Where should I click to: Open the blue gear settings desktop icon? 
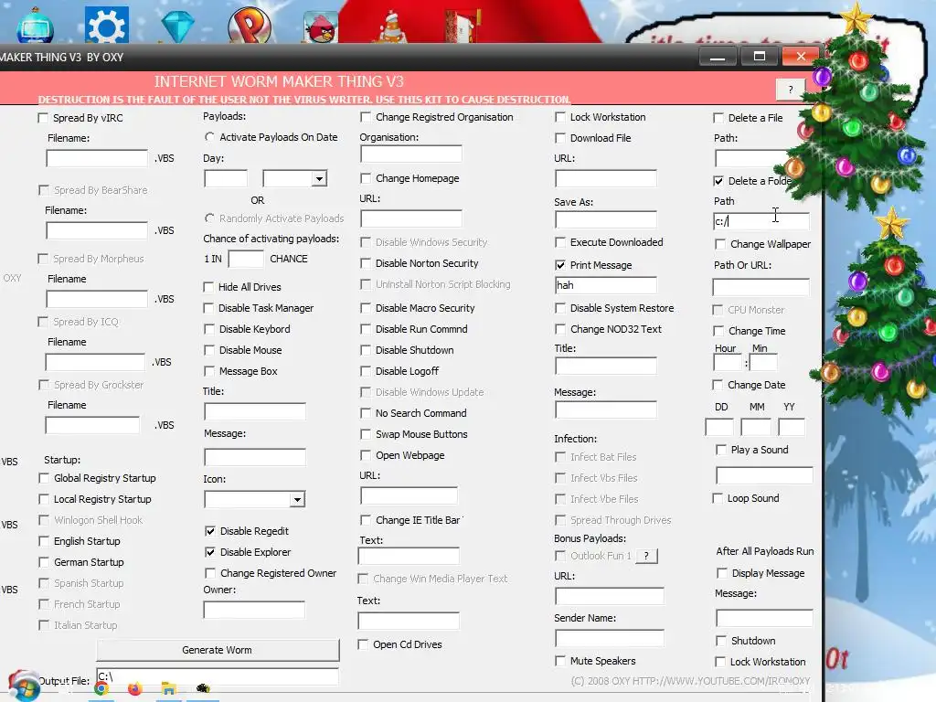(x=106, y=25)
